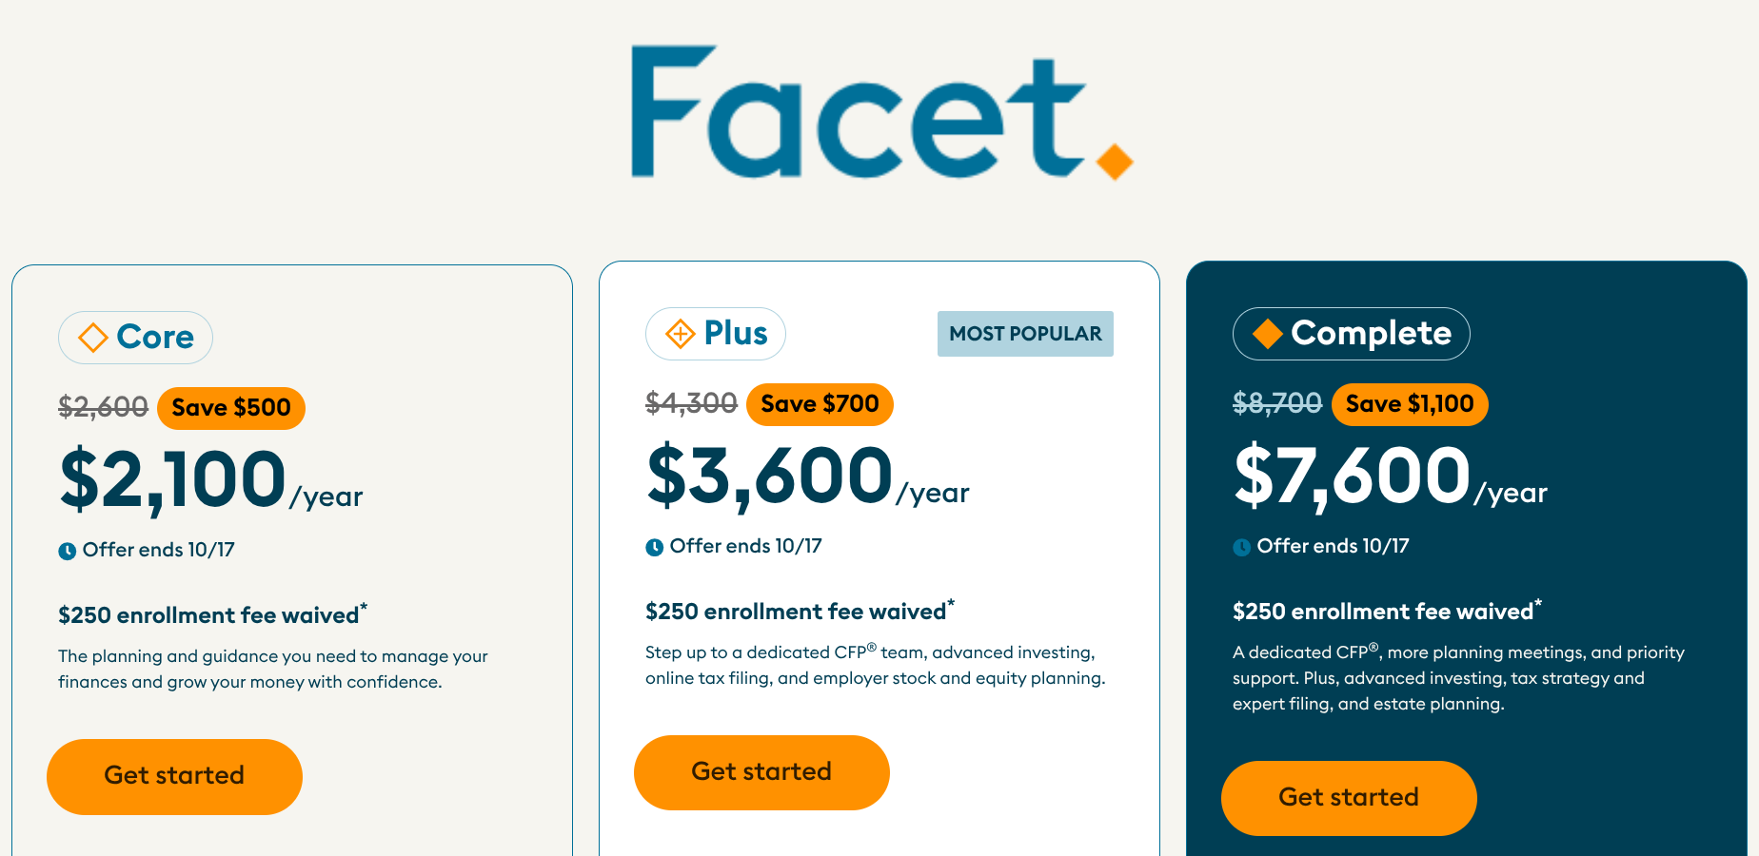
Task: Click the Core plan diamond icon
Action: pyautogui.click(x=92, y=338)
